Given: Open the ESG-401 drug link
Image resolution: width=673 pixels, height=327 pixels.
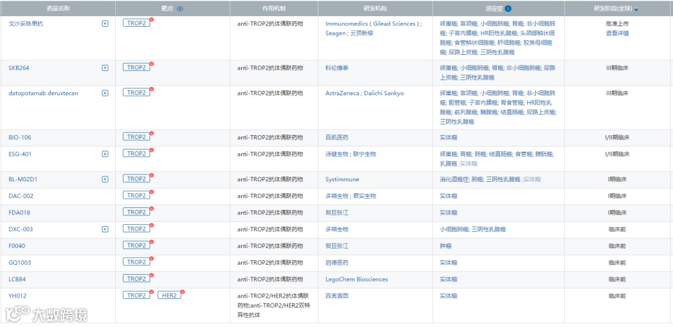Looking at the screenshot, I should (x=20, y=154).
